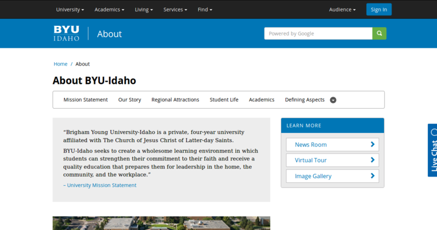Open the Living dropdown menu
The image size is (437, 230).
[143, 10]
